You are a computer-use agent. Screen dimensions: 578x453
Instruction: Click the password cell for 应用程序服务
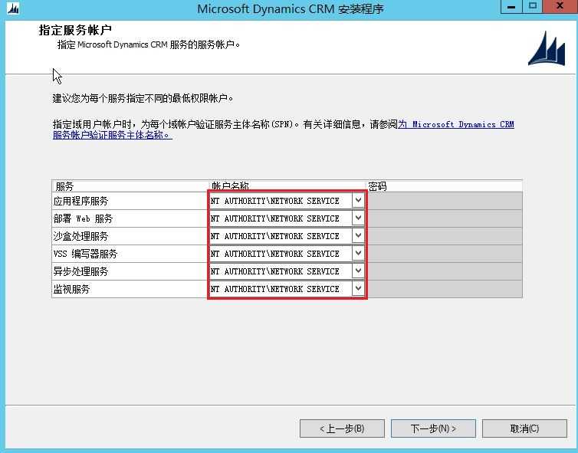[x=445, y=201]
